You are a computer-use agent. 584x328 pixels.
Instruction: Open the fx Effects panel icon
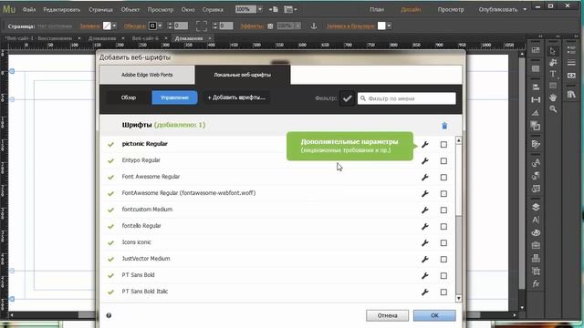coord(536,284)
